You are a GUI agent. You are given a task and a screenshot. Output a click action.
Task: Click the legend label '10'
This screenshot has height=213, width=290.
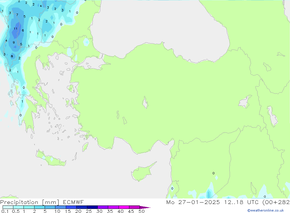point(57,211)
